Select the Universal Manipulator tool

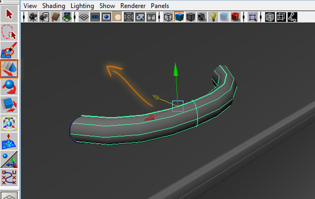pos(9,123)
